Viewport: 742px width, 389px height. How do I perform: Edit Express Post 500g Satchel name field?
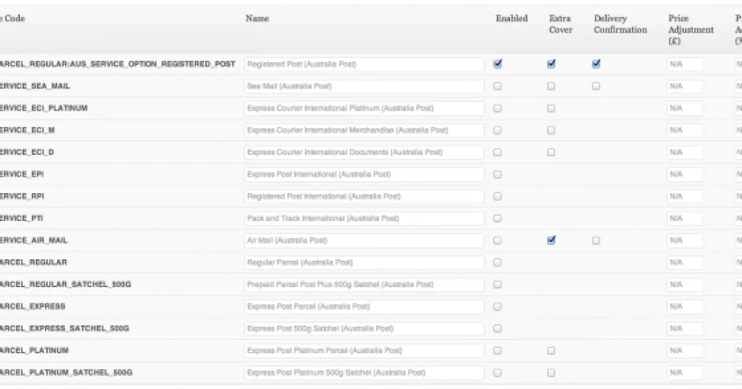pos(364,328)
